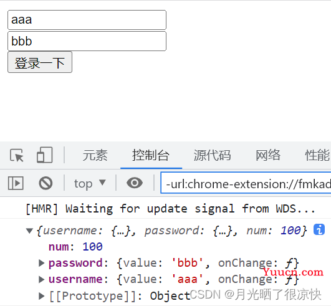Viewport: 331px width, 306px height.
Task: Open the 性能 tab
Action: coord(317,155)
